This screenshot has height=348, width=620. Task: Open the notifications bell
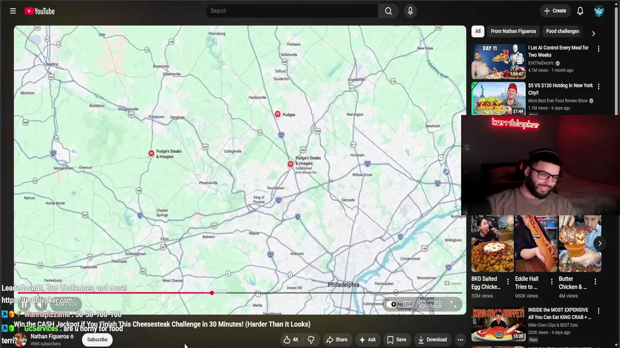[x=580, y=11]
